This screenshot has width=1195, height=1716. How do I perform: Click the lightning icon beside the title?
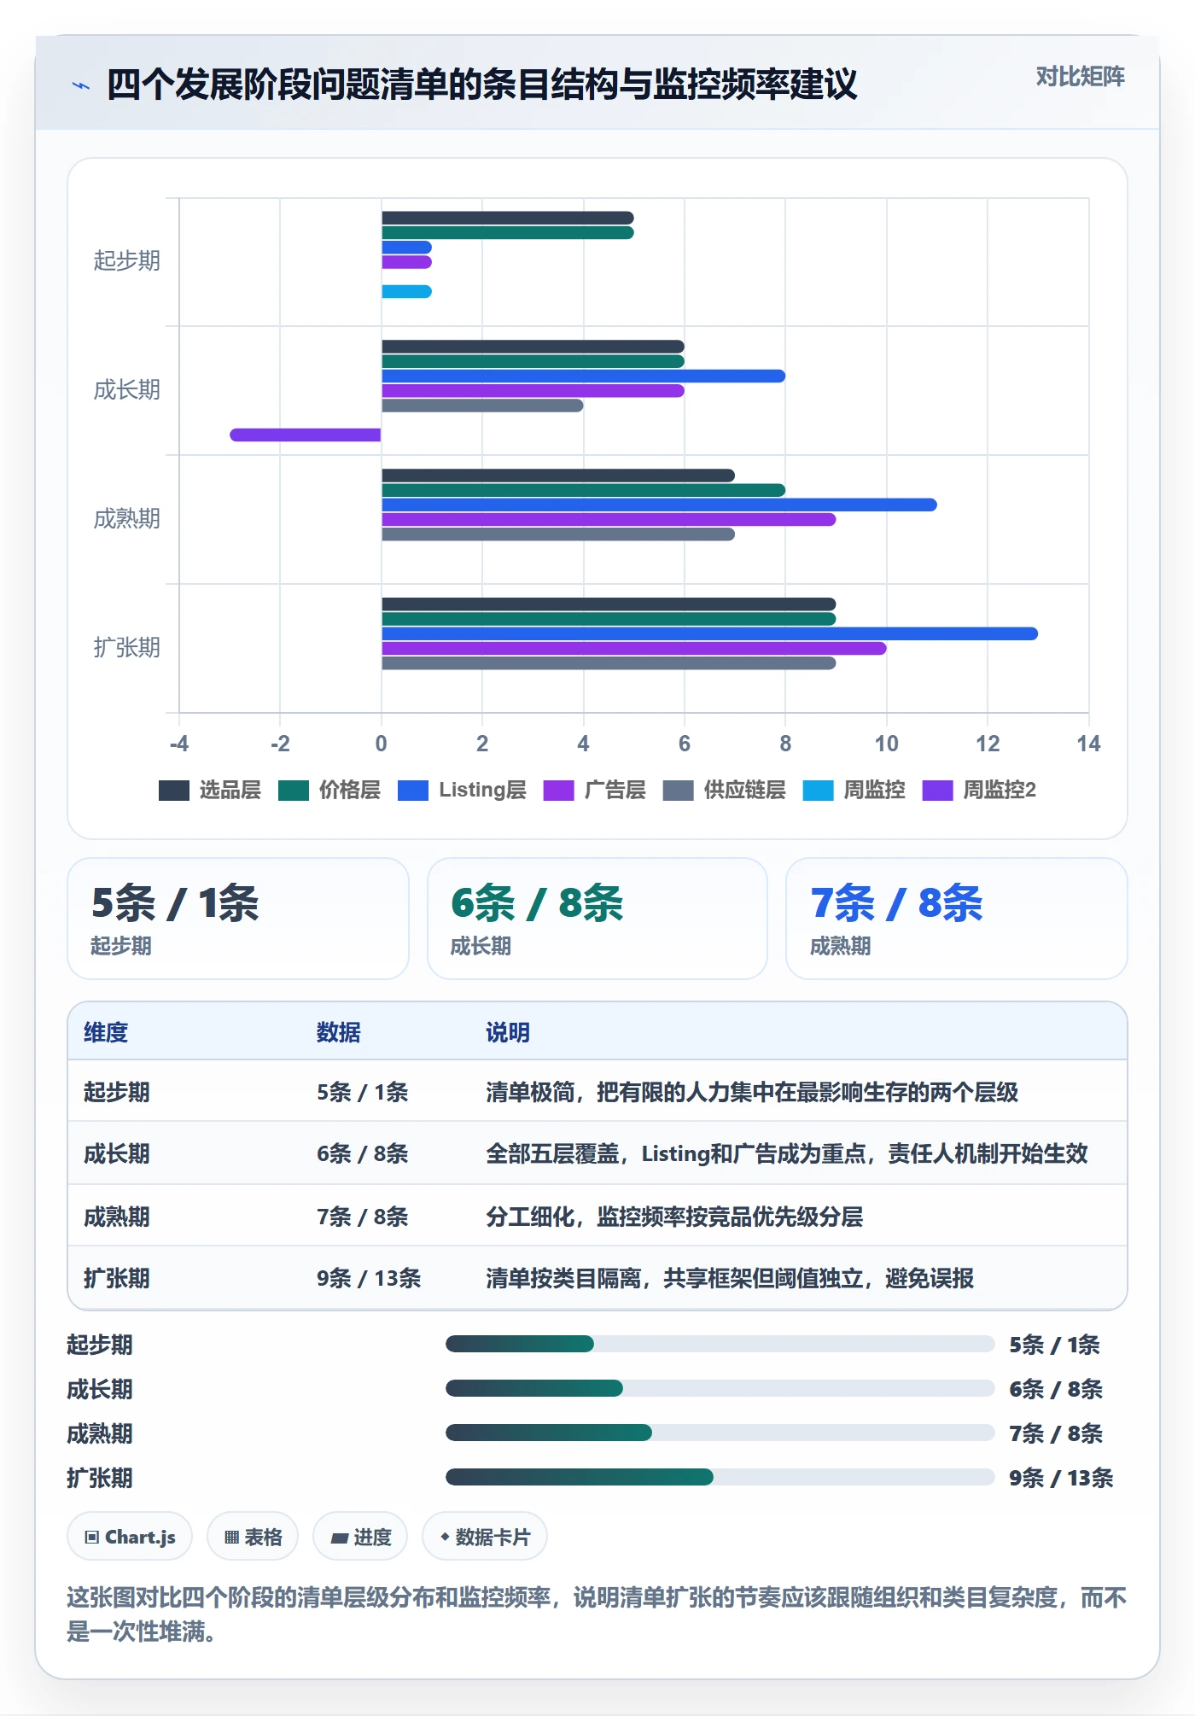click(81, 85)
